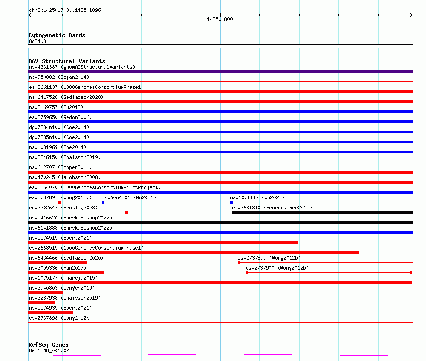Click nsv612707 (Cooper2011) label
Image resolution: width=426 pixels, height=361 pixels.
pyautogui.click(x=60, y=167)
